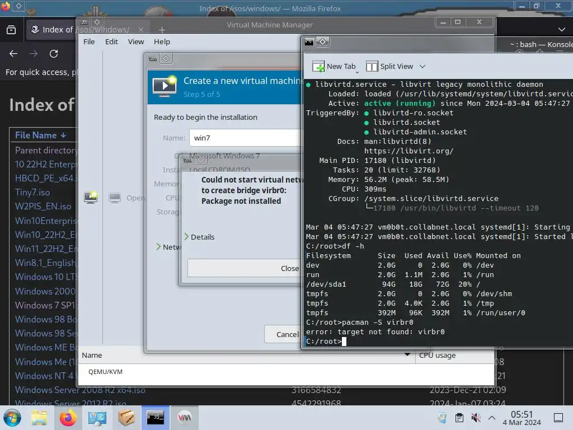Viewport: 573px width, 430px height.
Task: Open the start menu launcher
Action: pyautogui.click(x=12, y=418)
